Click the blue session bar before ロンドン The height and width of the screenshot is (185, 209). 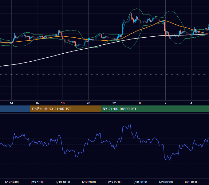point(15,109)
